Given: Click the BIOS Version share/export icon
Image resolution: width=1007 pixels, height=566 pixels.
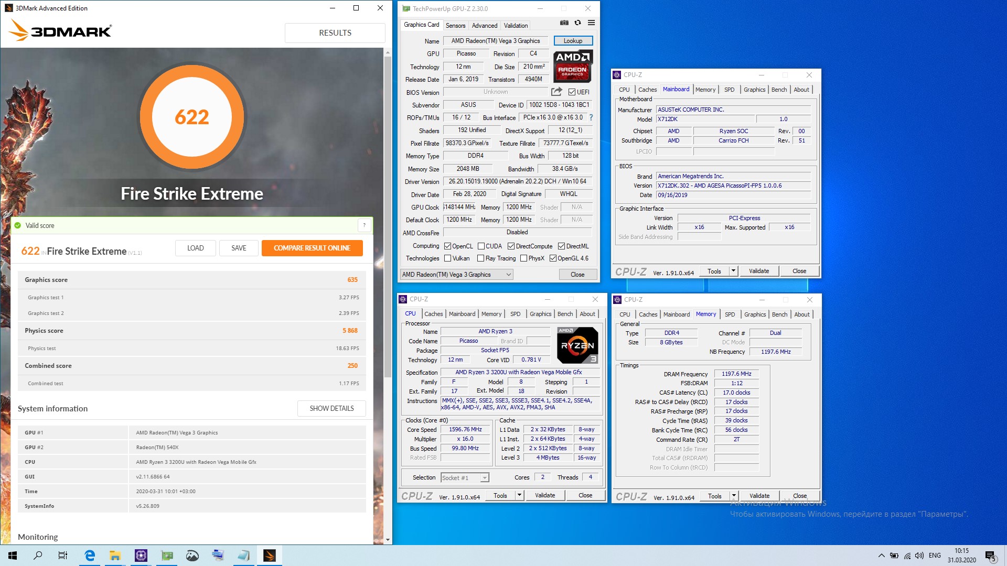Looking at the screenshot, I should 556,92.
